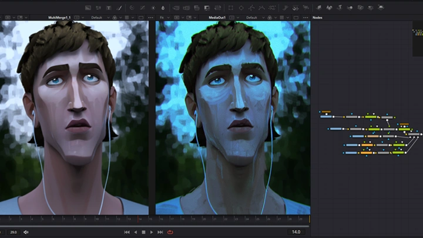Add an Image Plane 3D node from the toolbar
This screenshot has width=423, height=238.
(x=319, y=8)
